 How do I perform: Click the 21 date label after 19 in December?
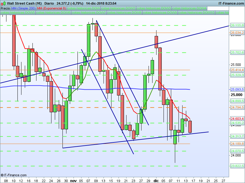point(208,181)
